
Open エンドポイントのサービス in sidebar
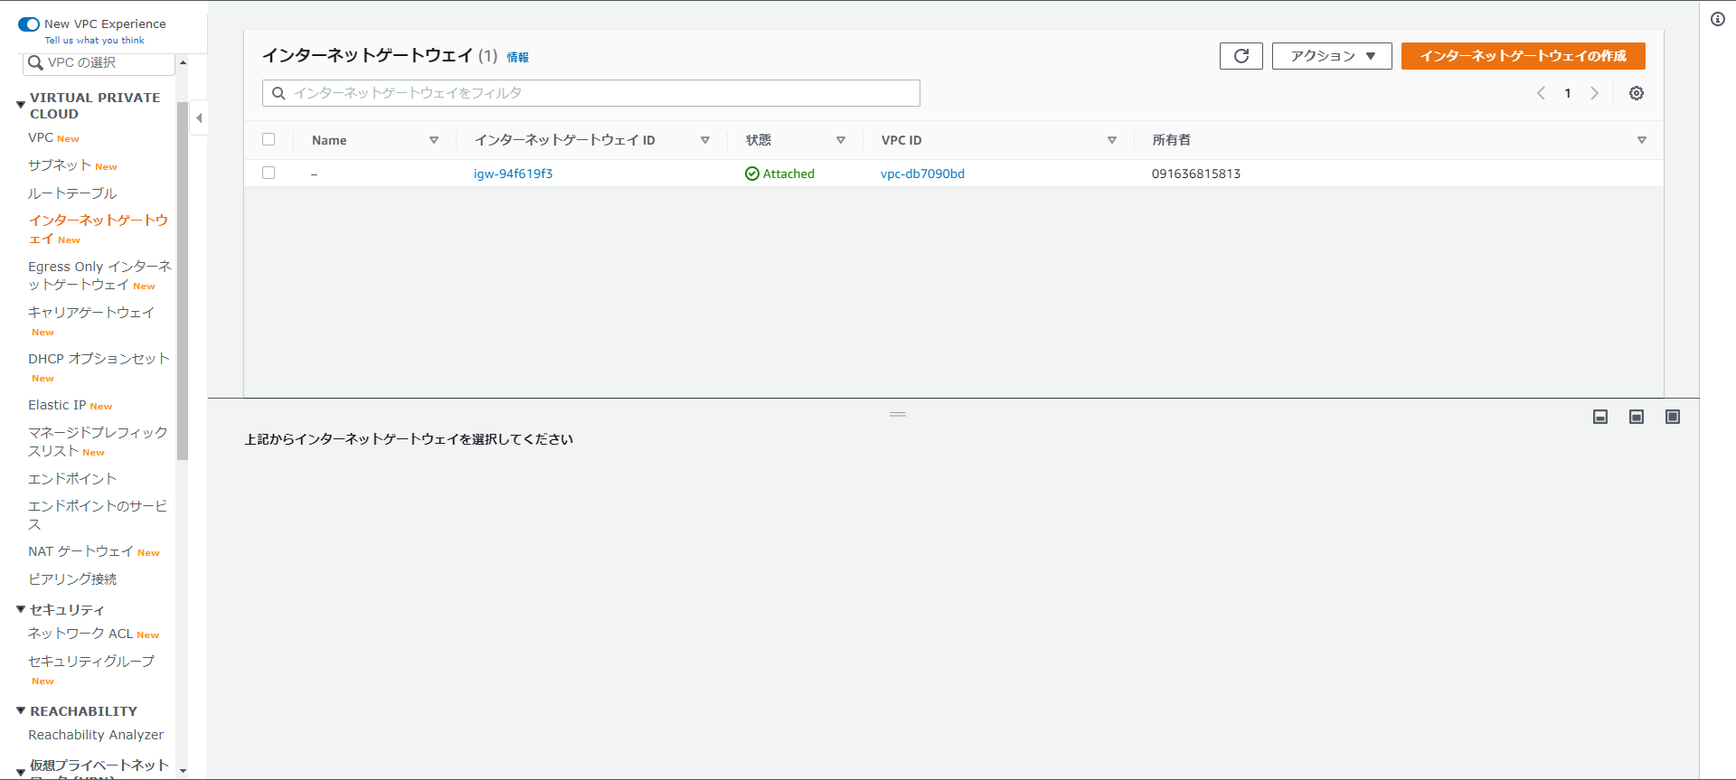(98, 515)
